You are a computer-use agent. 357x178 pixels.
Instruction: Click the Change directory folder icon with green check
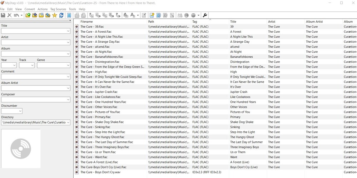click(x=28, y=15)
